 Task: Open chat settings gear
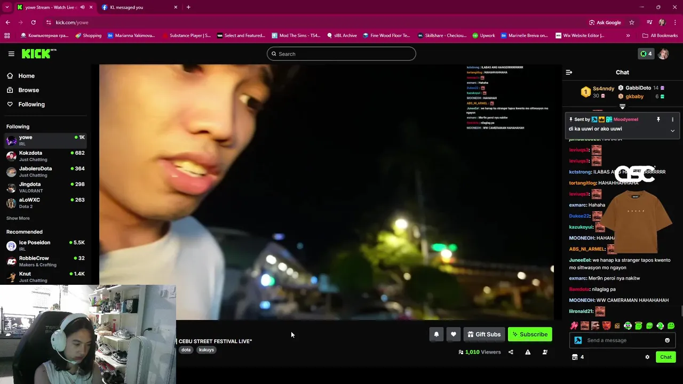point(647,357)
